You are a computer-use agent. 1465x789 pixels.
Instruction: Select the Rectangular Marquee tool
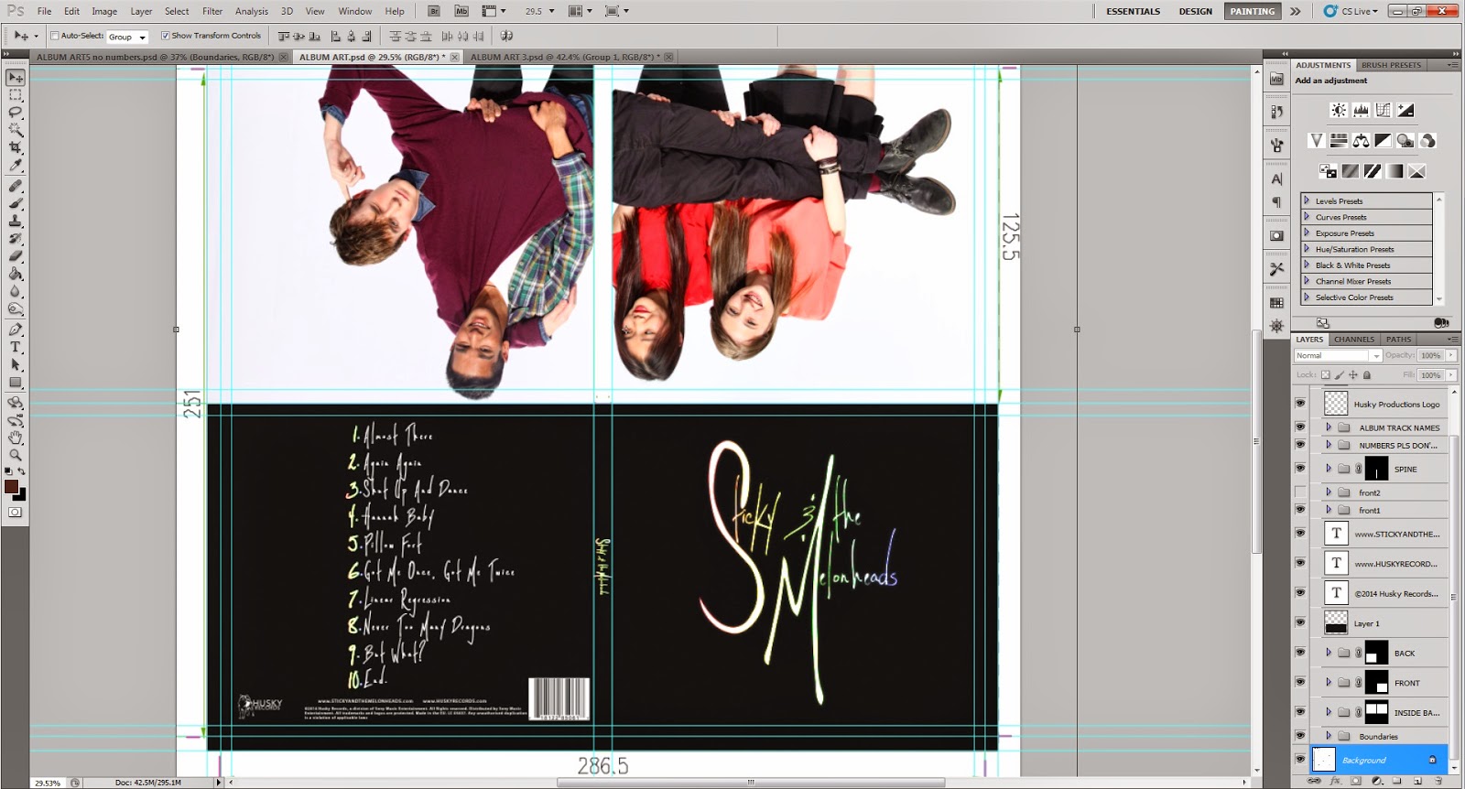[16, 95]
